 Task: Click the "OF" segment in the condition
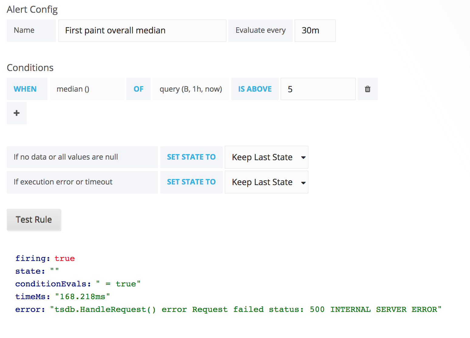tap(138, 89)
